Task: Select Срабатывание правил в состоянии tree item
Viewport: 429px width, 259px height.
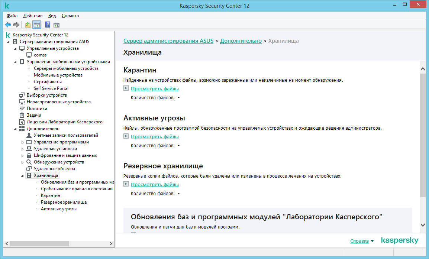Action: (77, 189)
